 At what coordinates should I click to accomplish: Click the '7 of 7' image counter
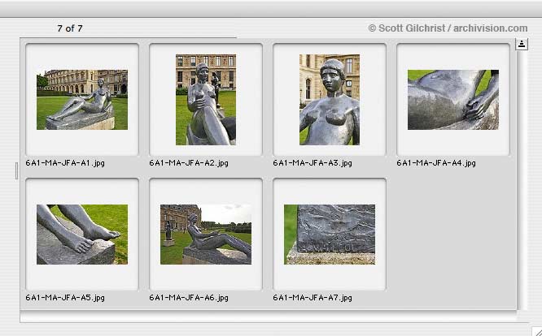(70, 28)
